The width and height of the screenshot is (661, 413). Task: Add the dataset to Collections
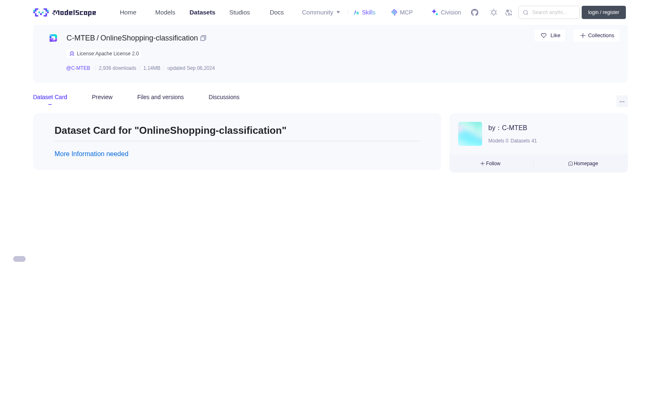pos(597,36)
